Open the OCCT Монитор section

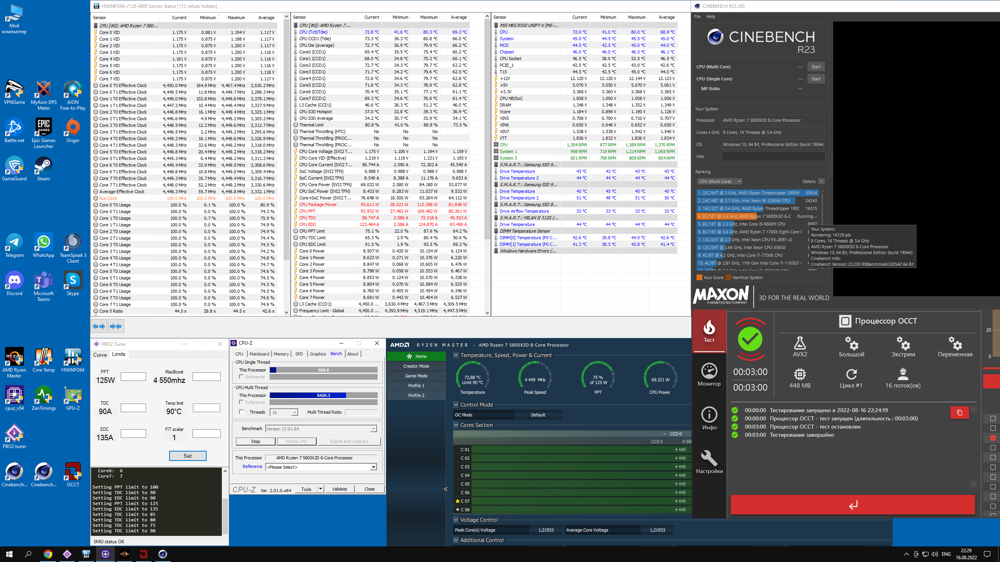click(x=709, y=374)
